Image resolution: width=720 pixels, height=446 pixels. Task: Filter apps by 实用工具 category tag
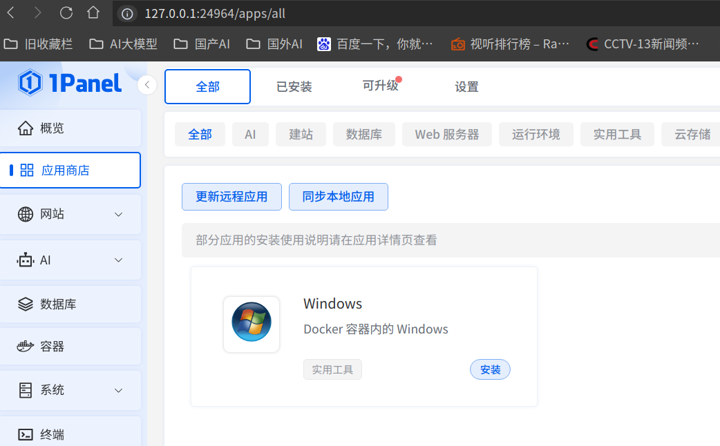(x=617, y=135)
